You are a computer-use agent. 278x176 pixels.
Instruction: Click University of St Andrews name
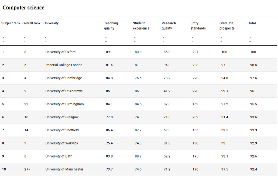tap(64, 91)
